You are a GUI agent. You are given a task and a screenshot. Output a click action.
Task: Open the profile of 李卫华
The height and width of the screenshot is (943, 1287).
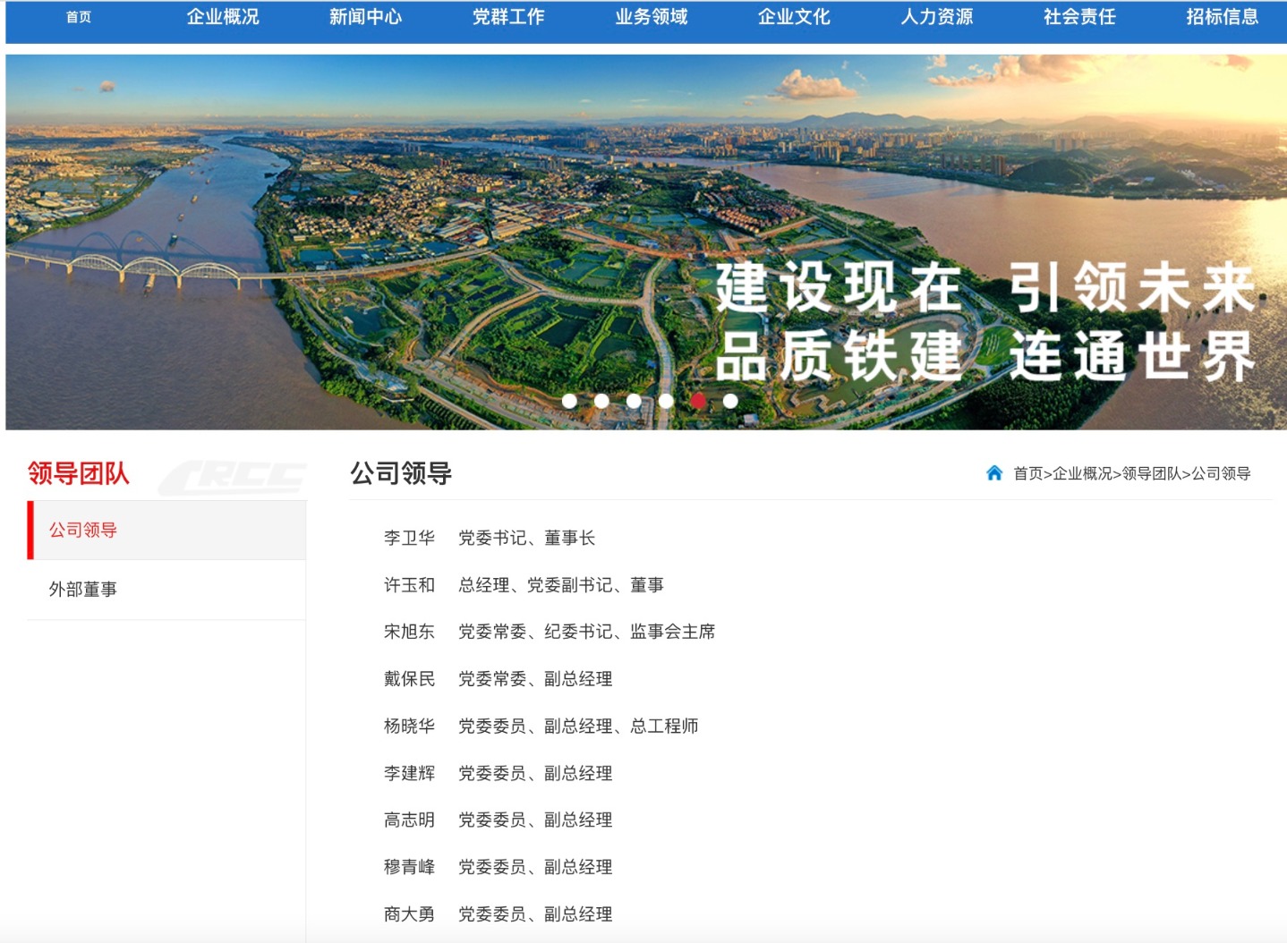[409, 538]
